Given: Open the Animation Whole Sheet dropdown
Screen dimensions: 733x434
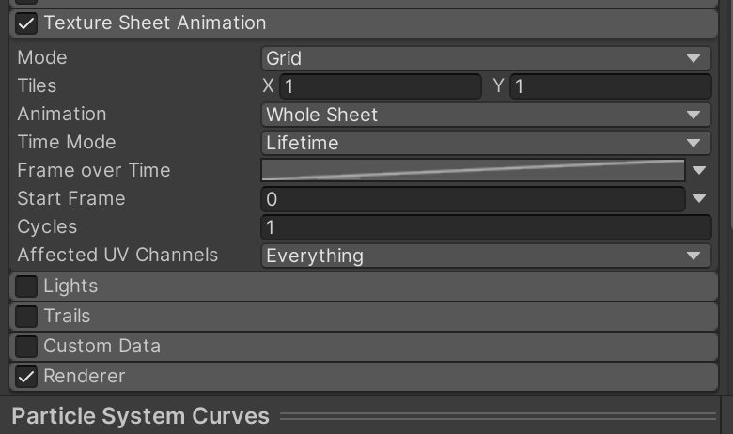Looking at the screenshot, I should [485, 115].
